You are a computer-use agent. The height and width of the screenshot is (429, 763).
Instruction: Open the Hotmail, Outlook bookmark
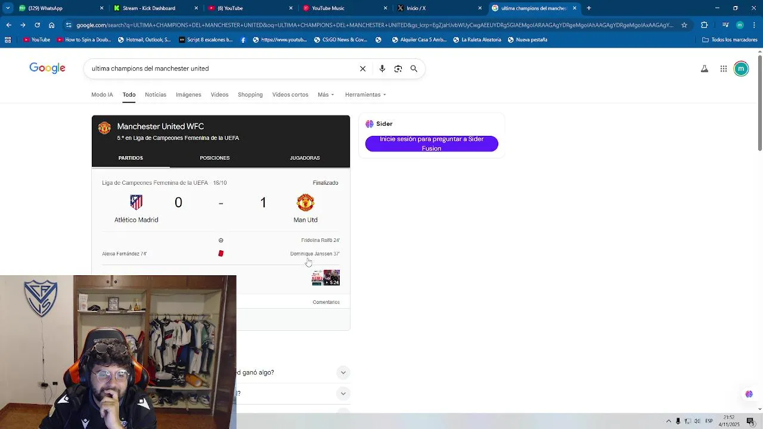click(x=144, y=40)
